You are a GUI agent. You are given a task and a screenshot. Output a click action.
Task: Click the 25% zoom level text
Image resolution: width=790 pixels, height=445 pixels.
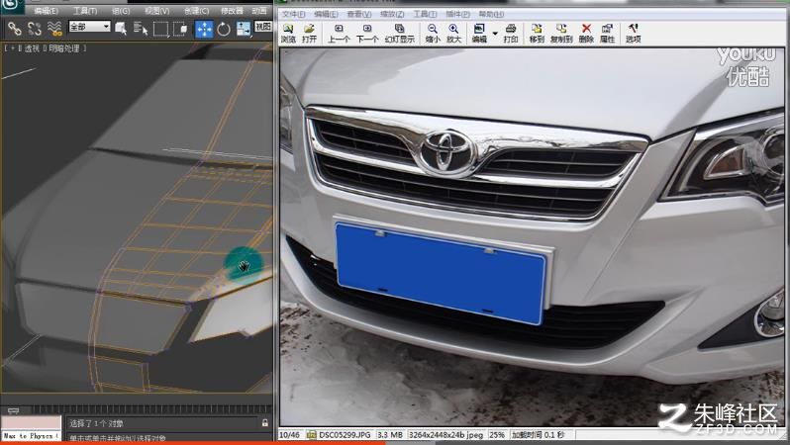click(x=497, y=434)
